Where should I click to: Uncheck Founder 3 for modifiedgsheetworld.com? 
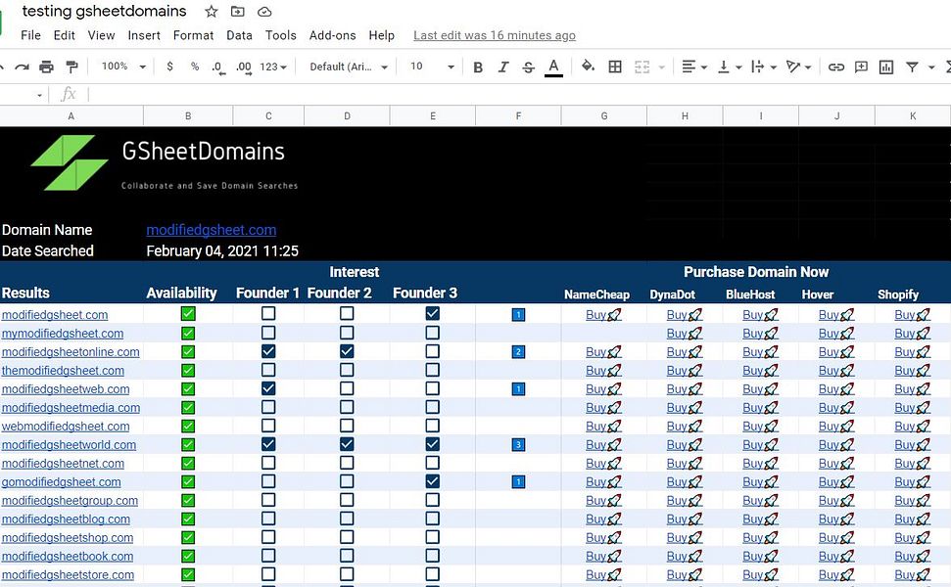(433, 444)
